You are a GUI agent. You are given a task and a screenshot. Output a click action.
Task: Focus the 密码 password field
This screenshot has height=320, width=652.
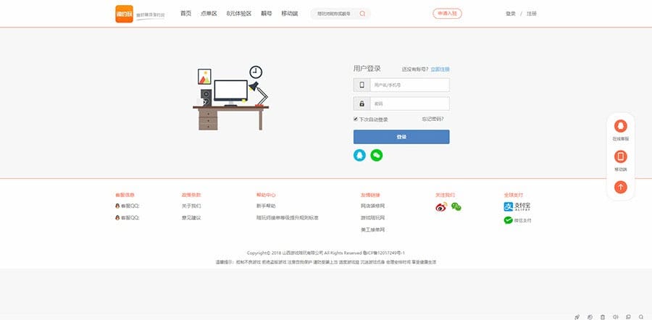click(409, 104)
